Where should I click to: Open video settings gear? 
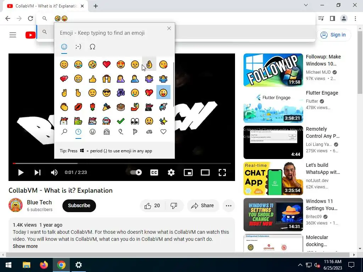click(x=171, y=172)
